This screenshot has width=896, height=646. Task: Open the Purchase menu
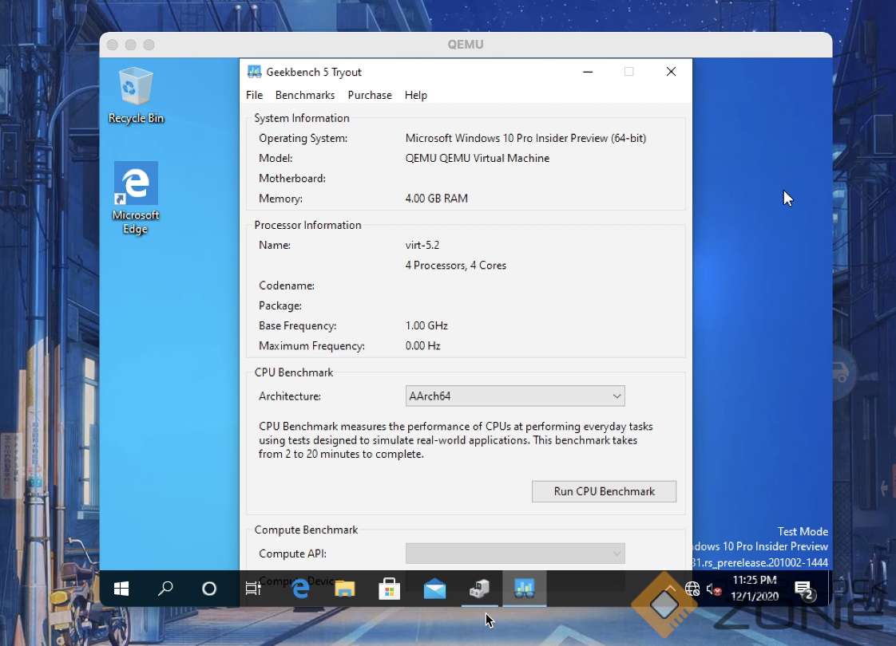[x=370, y=95]
